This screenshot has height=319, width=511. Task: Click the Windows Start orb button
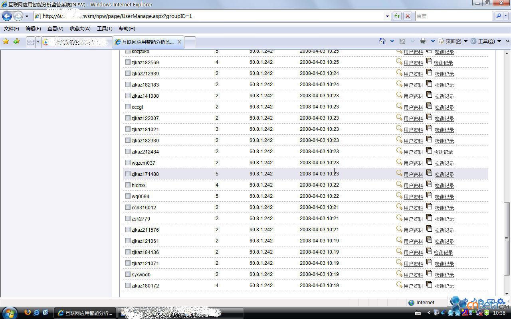[10, 313]
